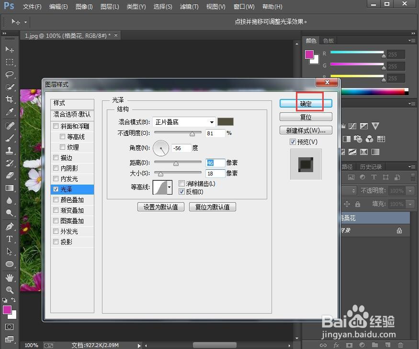The image size is (419, 349).
Task: Click the satin effect color swatch
Action: [x=226, y=121]
